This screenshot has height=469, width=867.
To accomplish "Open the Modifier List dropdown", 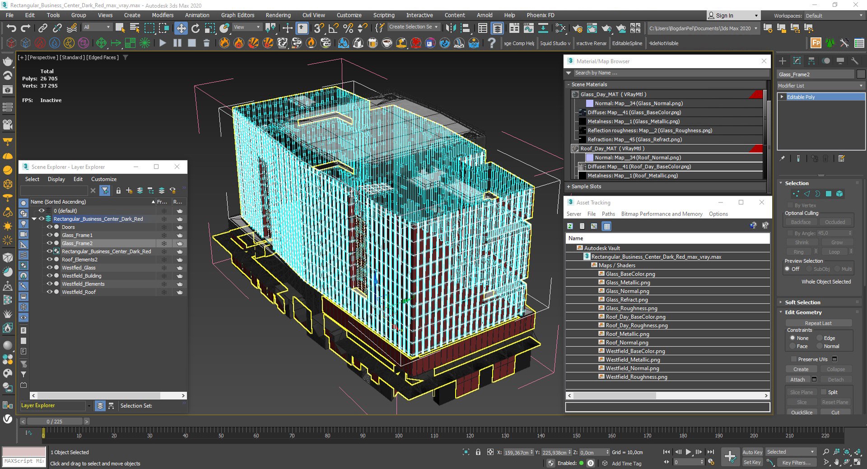I will [x=820, y=86].
